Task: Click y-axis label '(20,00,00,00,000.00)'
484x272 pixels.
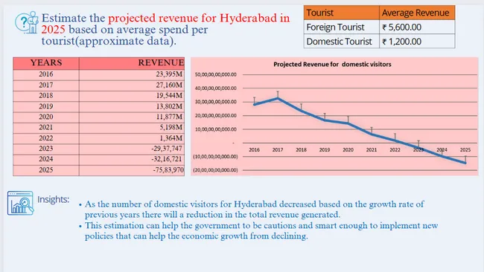Action: tap(215, 170)
